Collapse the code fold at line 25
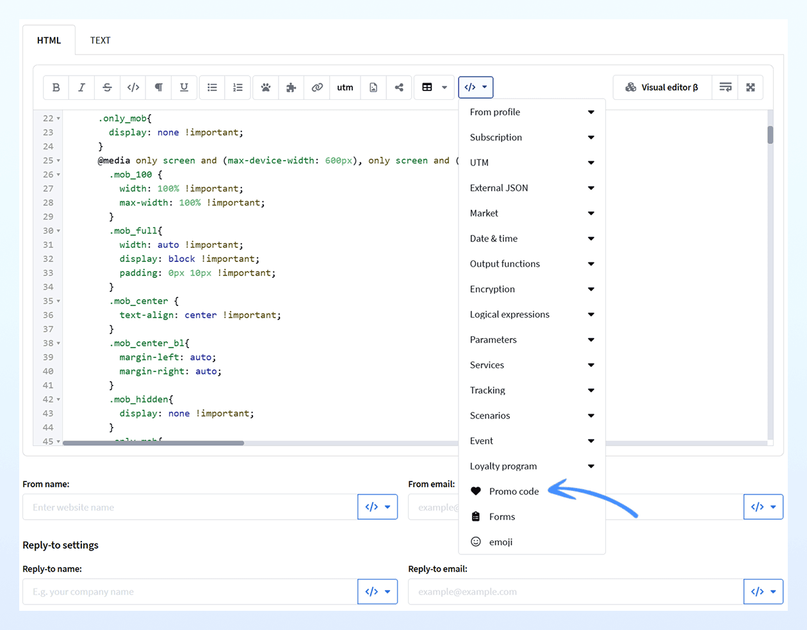The width and height of the screenshot is (807, 630). 58,161
